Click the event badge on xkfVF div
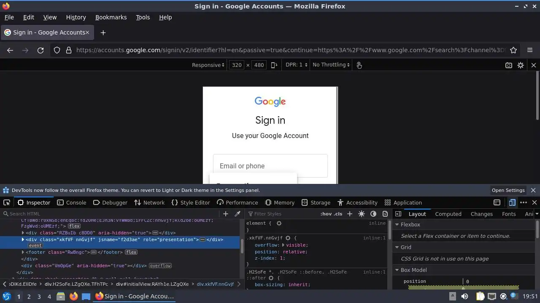The height and width of the screenshot is (303, 540). pos(35,245)
